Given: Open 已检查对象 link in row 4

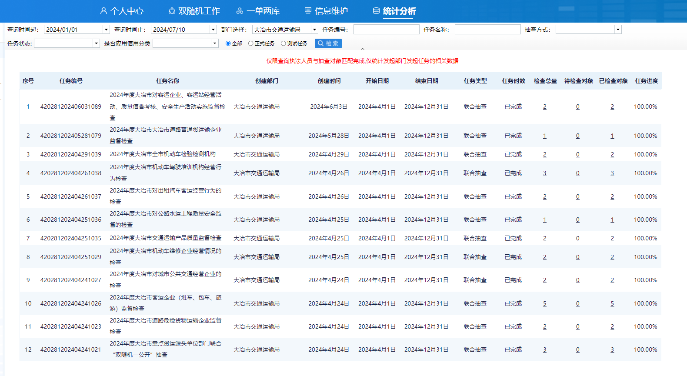Looking at the screenshot, I should coord(612,173).
